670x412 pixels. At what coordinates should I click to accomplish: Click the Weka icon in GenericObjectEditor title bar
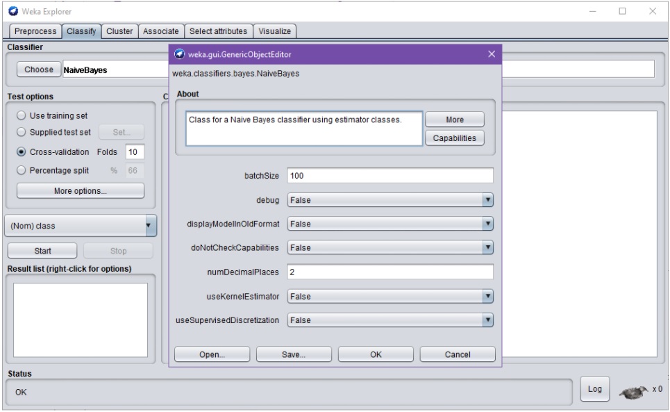[179, 54]
